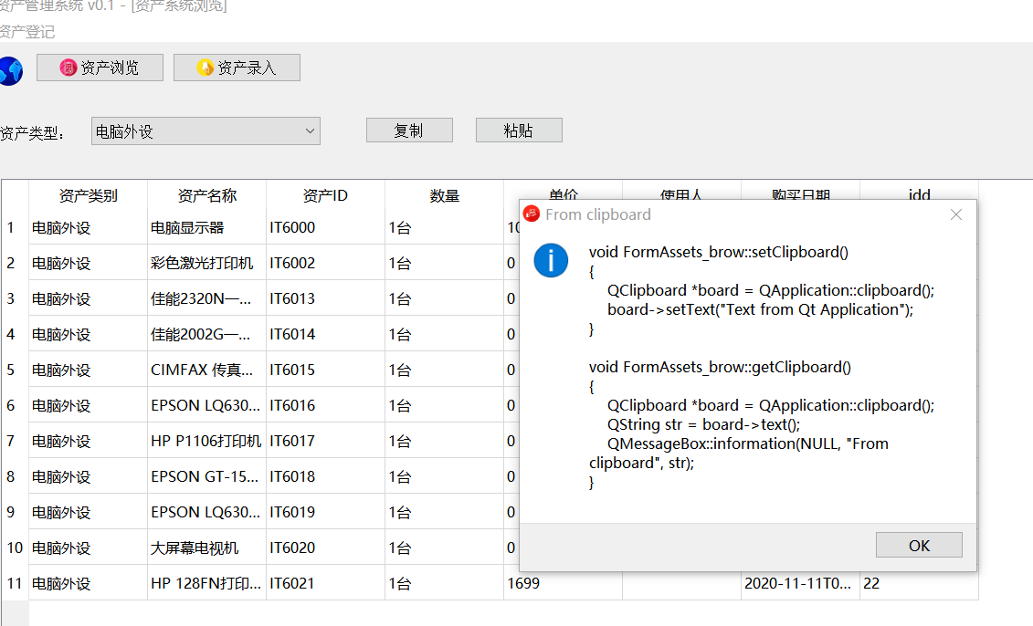The image size is (1033, 626).
Task: Open the 资产登记 menu
Action: pyautogui.click(x=27, y=32)
